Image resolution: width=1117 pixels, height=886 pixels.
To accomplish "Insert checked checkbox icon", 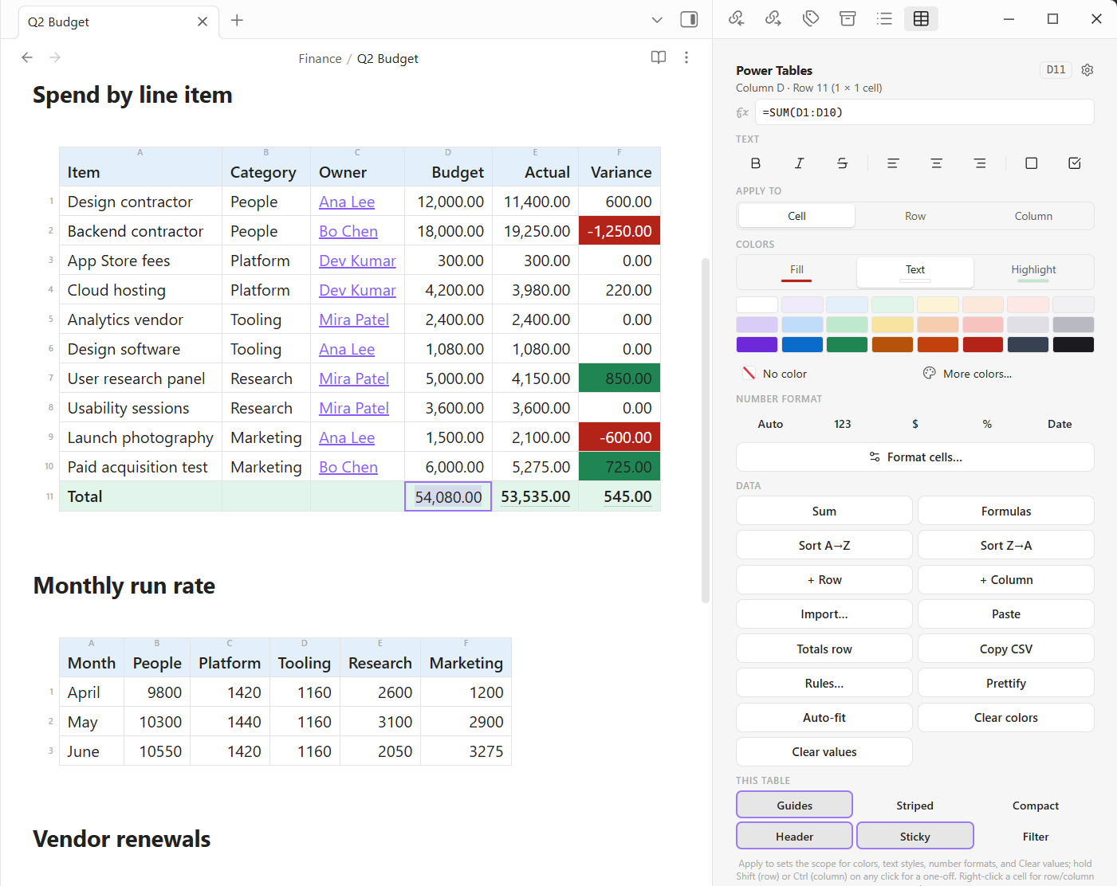I will pyautogui.click(x=1075, y=163).
